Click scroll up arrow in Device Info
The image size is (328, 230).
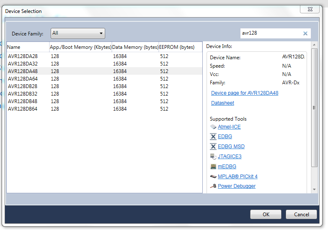314,45
